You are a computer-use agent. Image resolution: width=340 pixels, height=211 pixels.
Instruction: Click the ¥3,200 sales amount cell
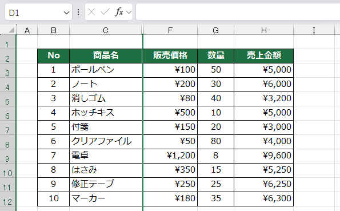click(264, 99)
